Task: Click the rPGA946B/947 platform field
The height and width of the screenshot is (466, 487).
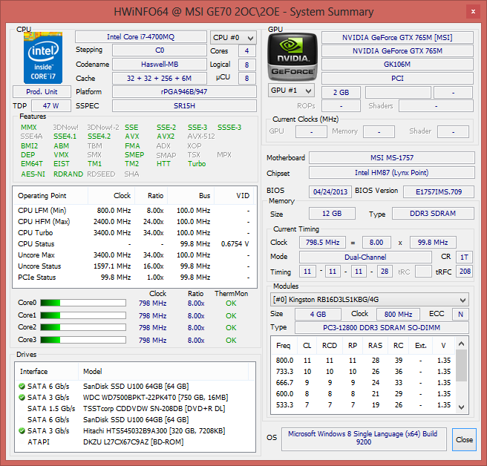Action: tap(184, 92)
